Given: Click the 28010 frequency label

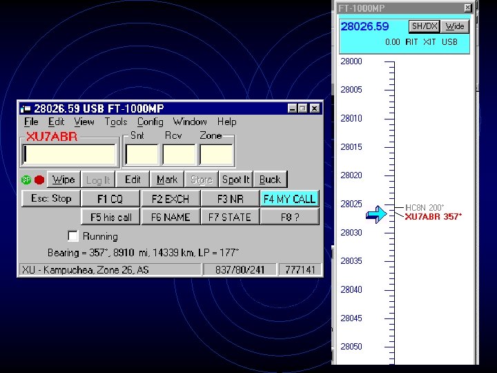Looking at the screenshot, I should (351, 118).
